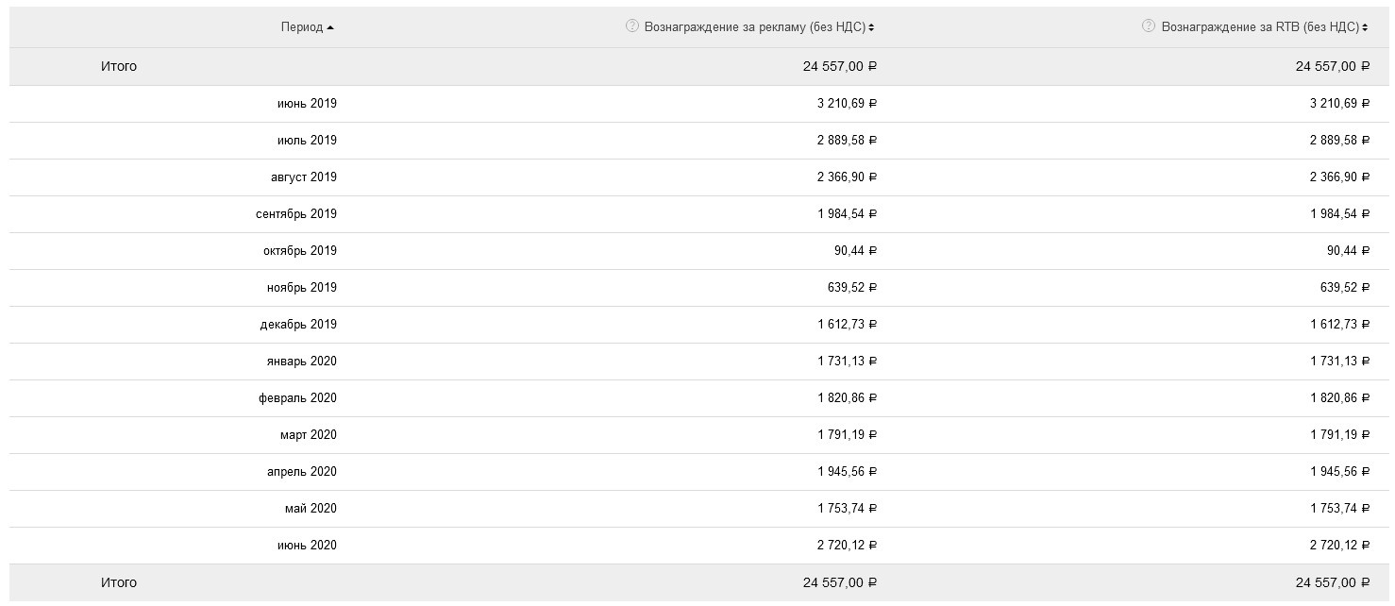
Task: Click the Вознаграждение за рекламу (без НДС) header text
Action: point(754,27)
